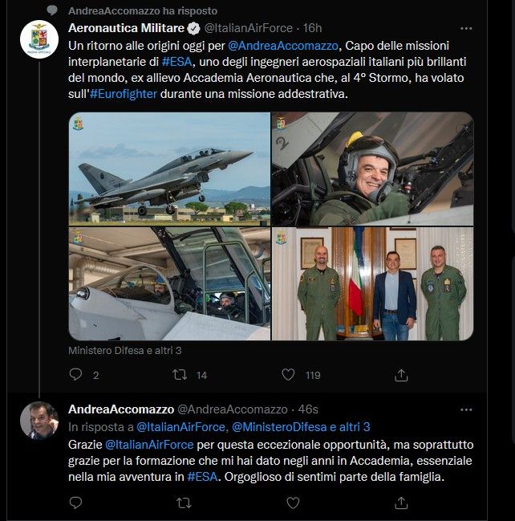This screenshot has width=515, height=521.
Task: Retweet AndreaAccomazzo's reply
Action: pos(184,503)
